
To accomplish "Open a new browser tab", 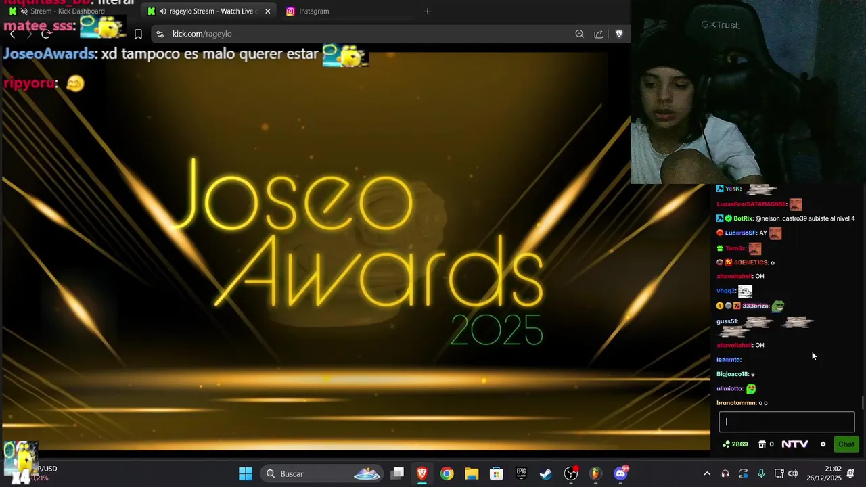I will pos(427,11).
